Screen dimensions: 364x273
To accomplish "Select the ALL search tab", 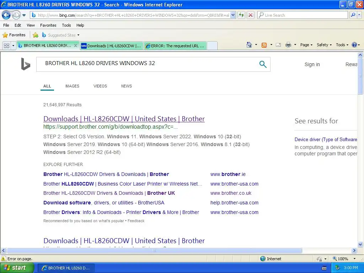I will coord(47,86).
